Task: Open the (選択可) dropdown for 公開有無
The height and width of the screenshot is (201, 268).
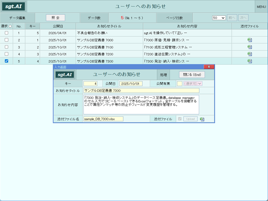Action: click(193, 83)
